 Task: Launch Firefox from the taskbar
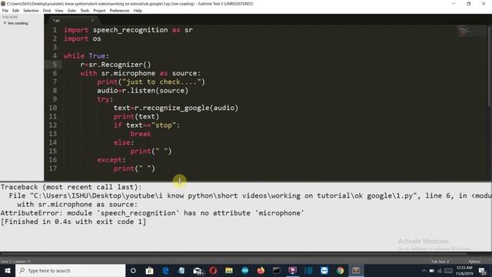(261, 270)
